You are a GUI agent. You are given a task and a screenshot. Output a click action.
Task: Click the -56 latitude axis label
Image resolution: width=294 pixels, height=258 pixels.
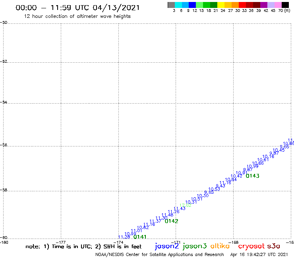click(4, 145)
